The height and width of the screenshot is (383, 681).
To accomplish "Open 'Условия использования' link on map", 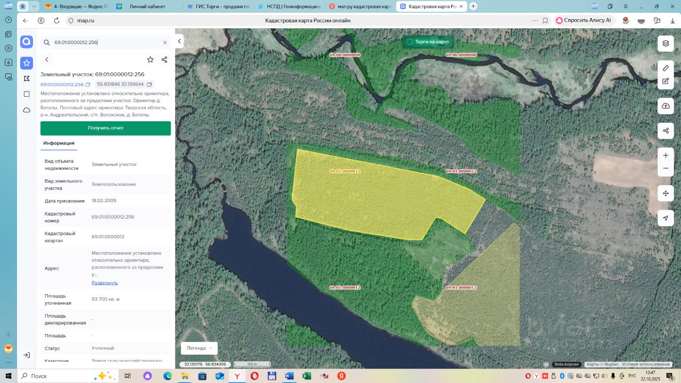I will click(x=646, y=364).
